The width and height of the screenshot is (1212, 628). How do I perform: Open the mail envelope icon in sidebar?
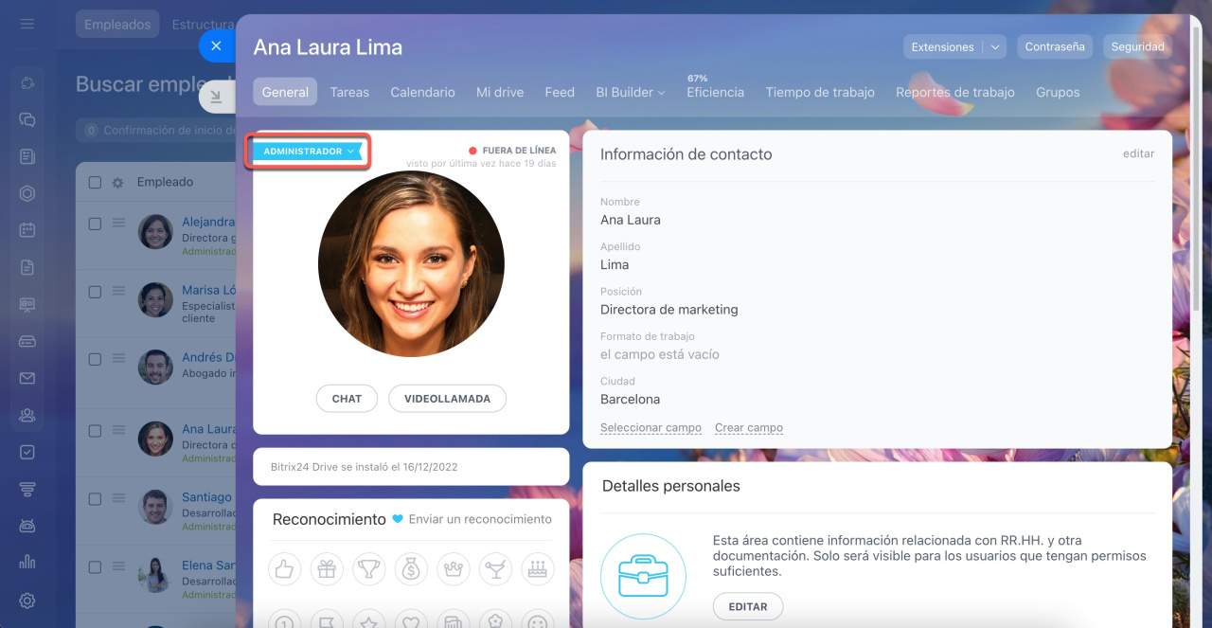tap(27, 378)
